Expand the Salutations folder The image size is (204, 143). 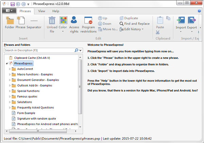pyautogui.click(x=10, y=102)
